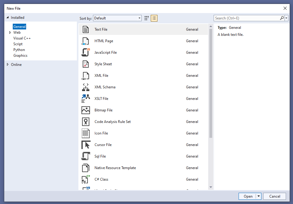The image size is (293, 204).
Task: Select the Web category label
Action: (x=17, y=32)
